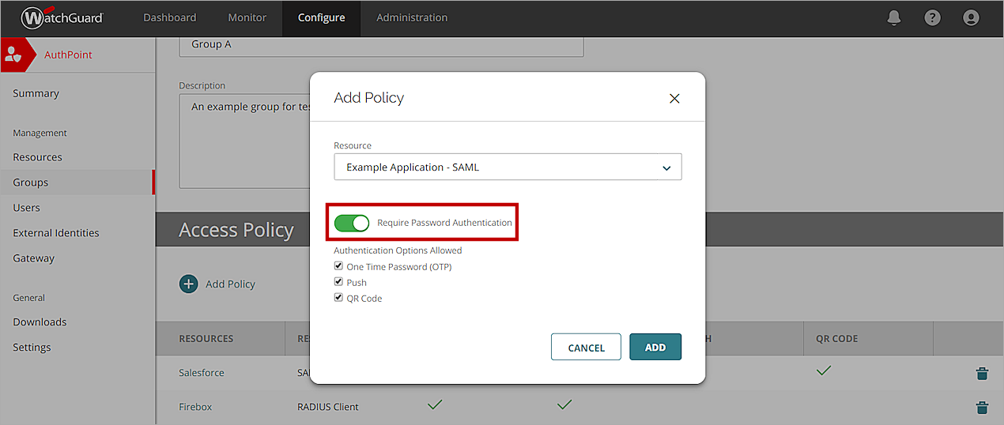Click the notifications bell icon
Viewport: 1004px width, 425px height.
click(x=894, y=17)
